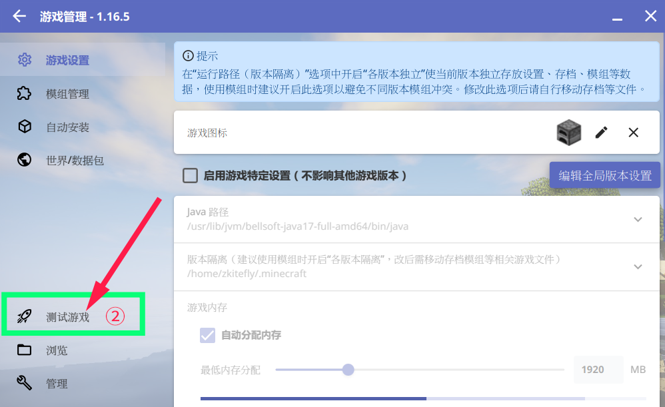The image size is (665, 407).
Task: Click the globe icon for 世界/数据包
Action: [24, 160]
